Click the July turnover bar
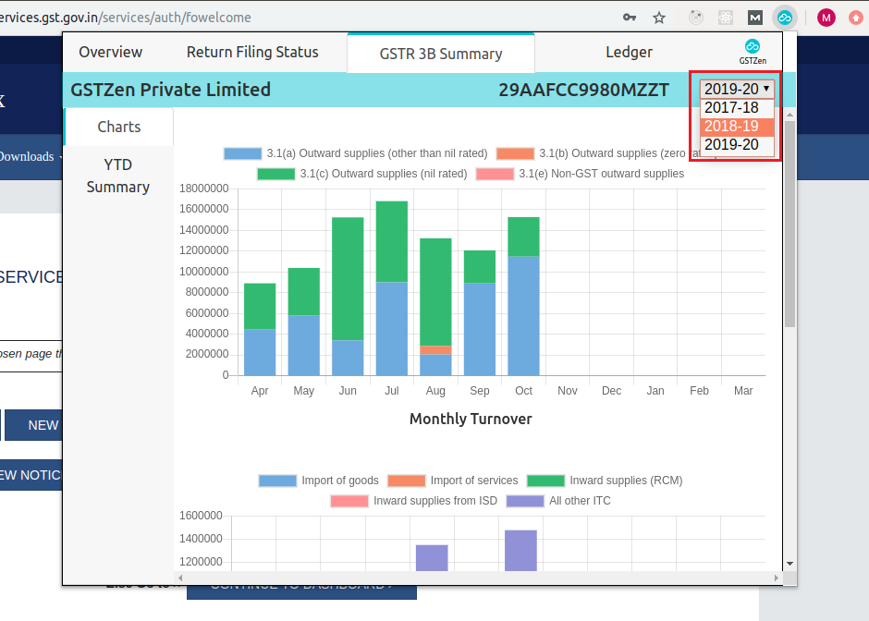This screenshot has height=621, width=869. pyautogui.click(x=392, y=288)
